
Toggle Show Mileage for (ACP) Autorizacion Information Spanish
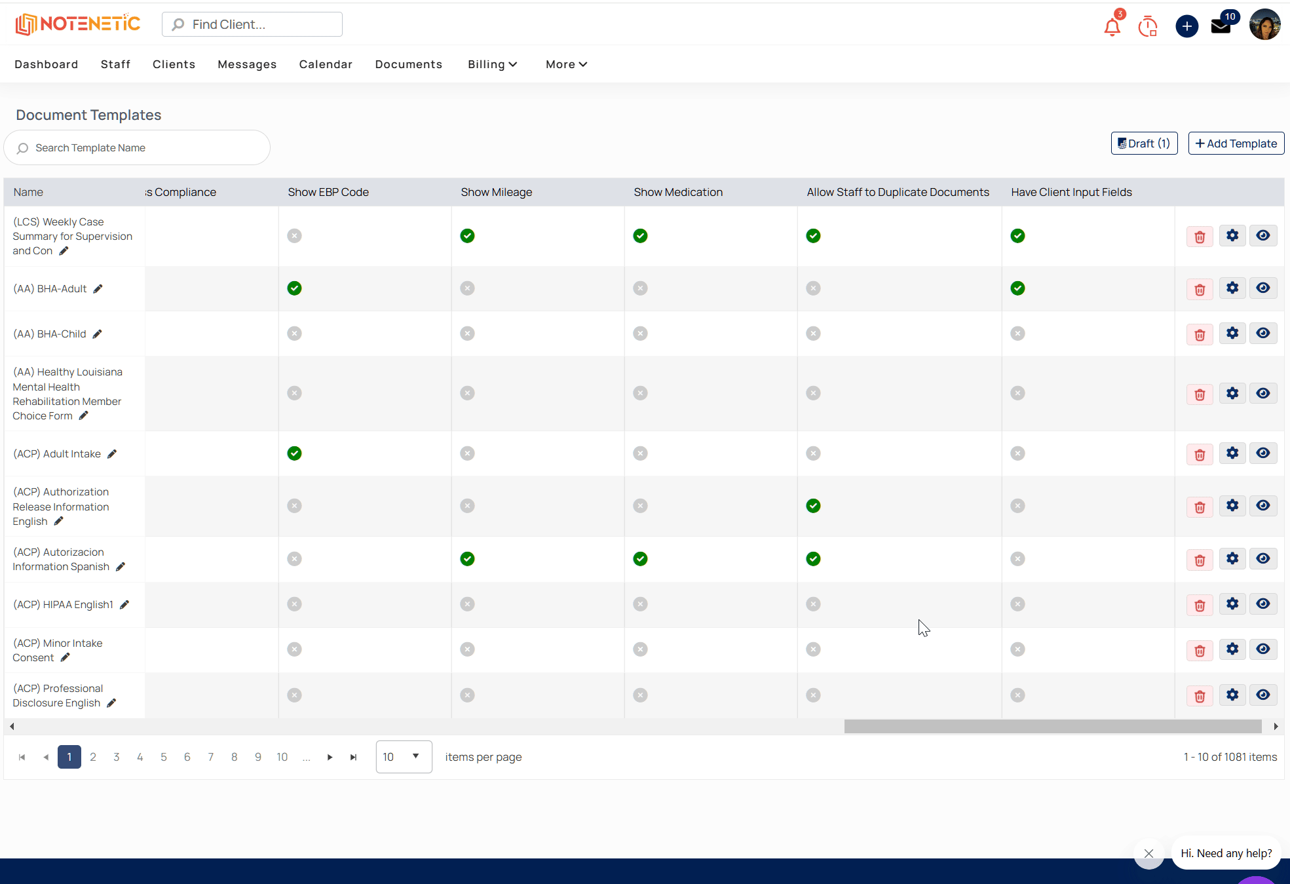[x=467, y=559]
